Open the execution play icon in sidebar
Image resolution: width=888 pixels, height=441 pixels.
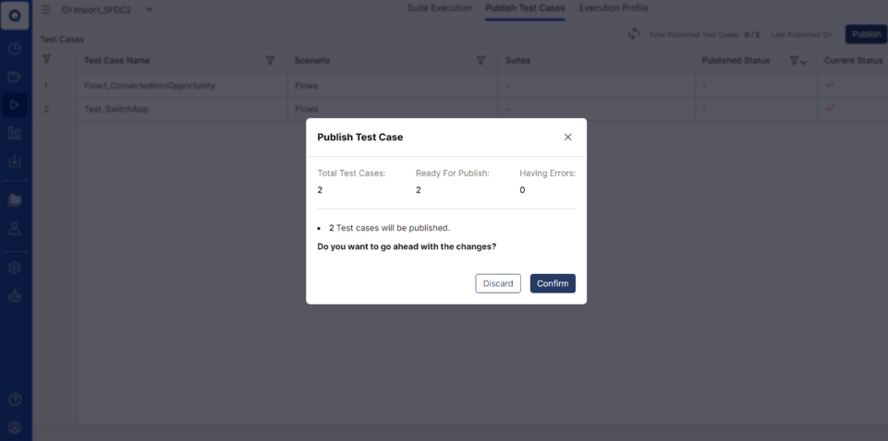pos(15,105)
